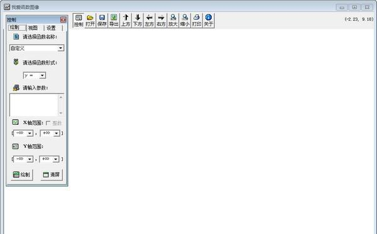Shift view left with 左方 arrow
377x234 pixels.
pyautogui.click(x=150, y=20)
